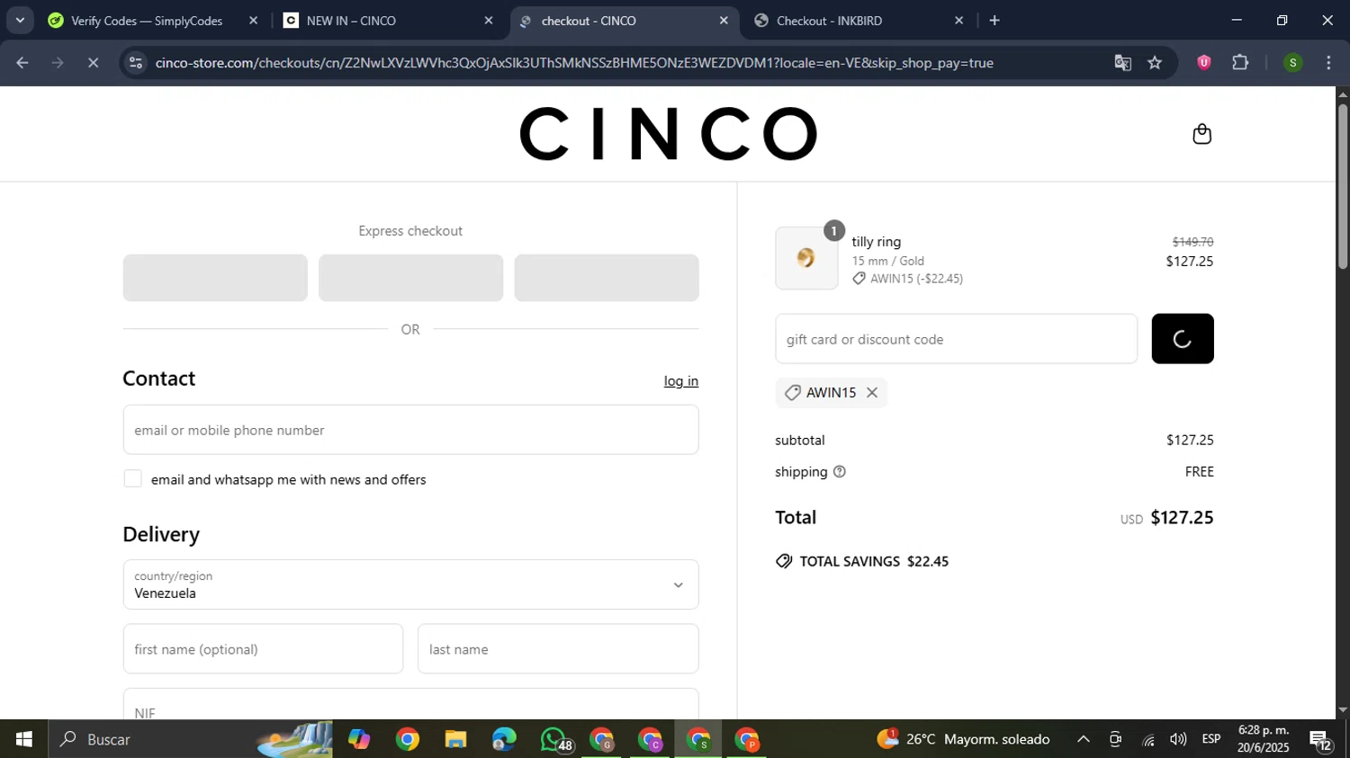Open Copilot from the taskbar

click(359, 739)
